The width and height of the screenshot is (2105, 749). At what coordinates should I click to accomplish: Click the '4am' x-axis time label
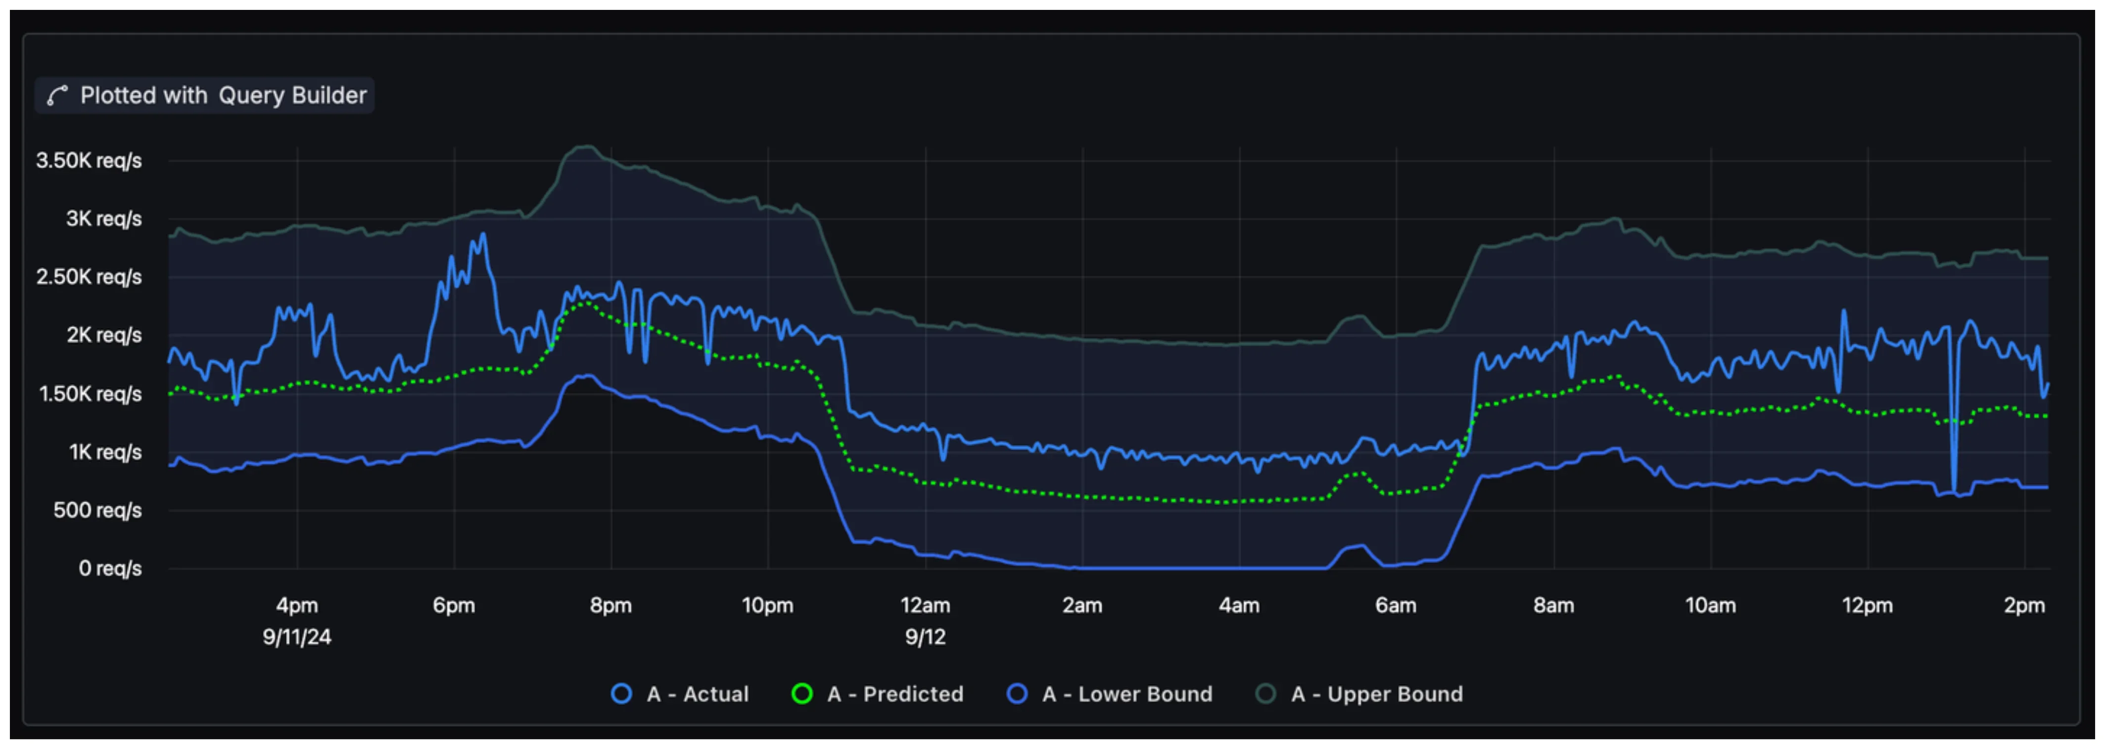pos(1239,605)
